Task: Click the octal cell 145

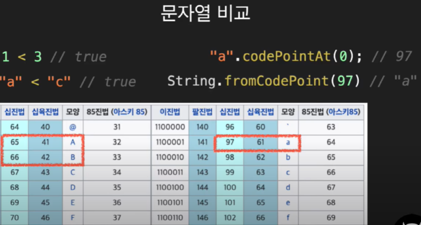Action: (202, 202)
